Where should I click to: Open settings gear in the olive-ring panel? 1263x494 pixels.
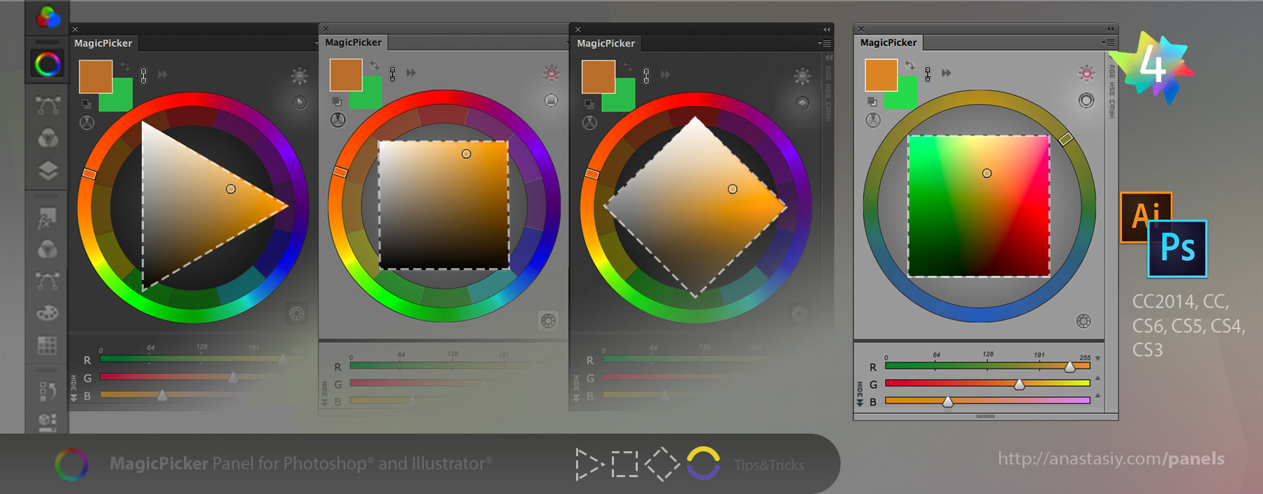pyautogui.click(x=1086, y=73)
